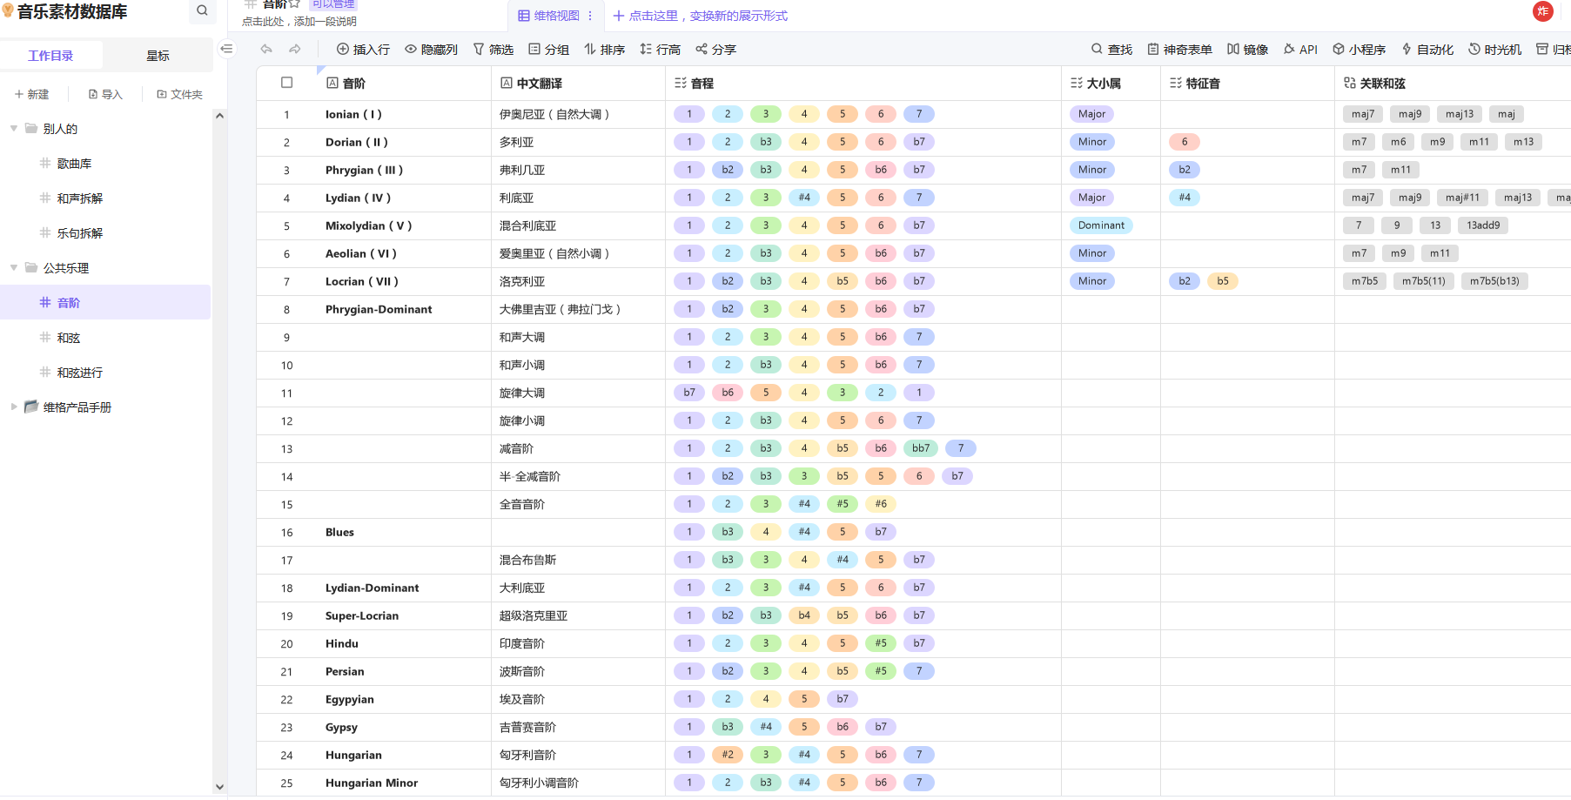The height and width of the screenshot is (800, 1571).
Task: Open the 自动化 automation panel
Action: click(x=1427, y=50)
